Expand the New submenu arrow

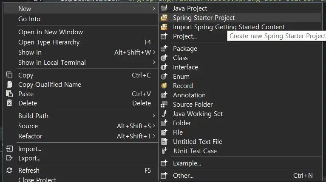[x=154, y=9]
